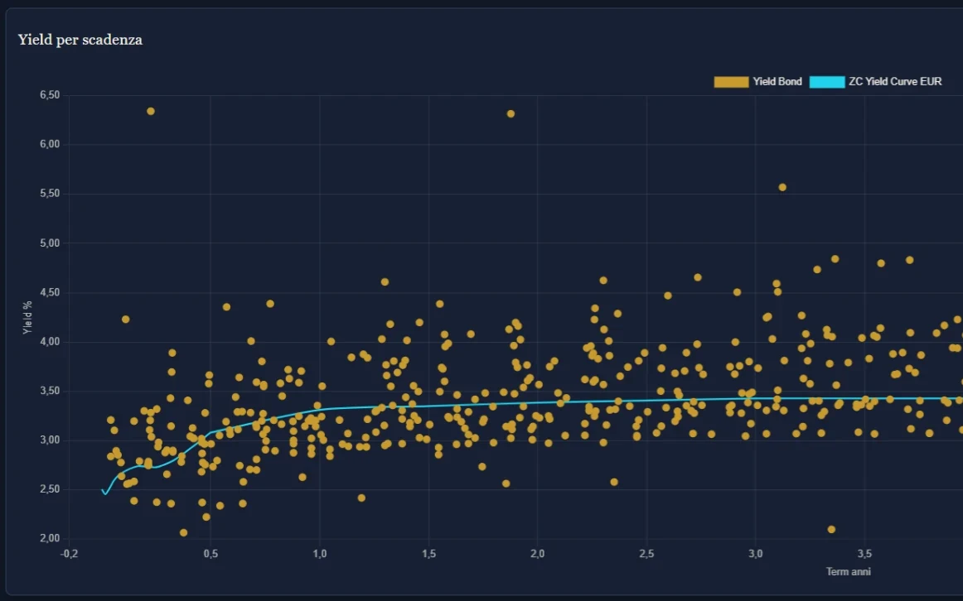Toggle the Yield Bond legend color swatch
Image resolution: width=963 pixels, height=601 pixels.
pos(731,82)
